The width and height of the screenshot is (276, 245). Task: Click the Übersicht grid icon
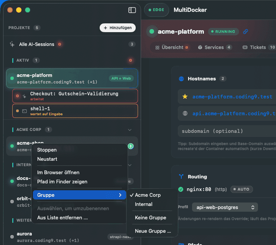pos(158,47)
